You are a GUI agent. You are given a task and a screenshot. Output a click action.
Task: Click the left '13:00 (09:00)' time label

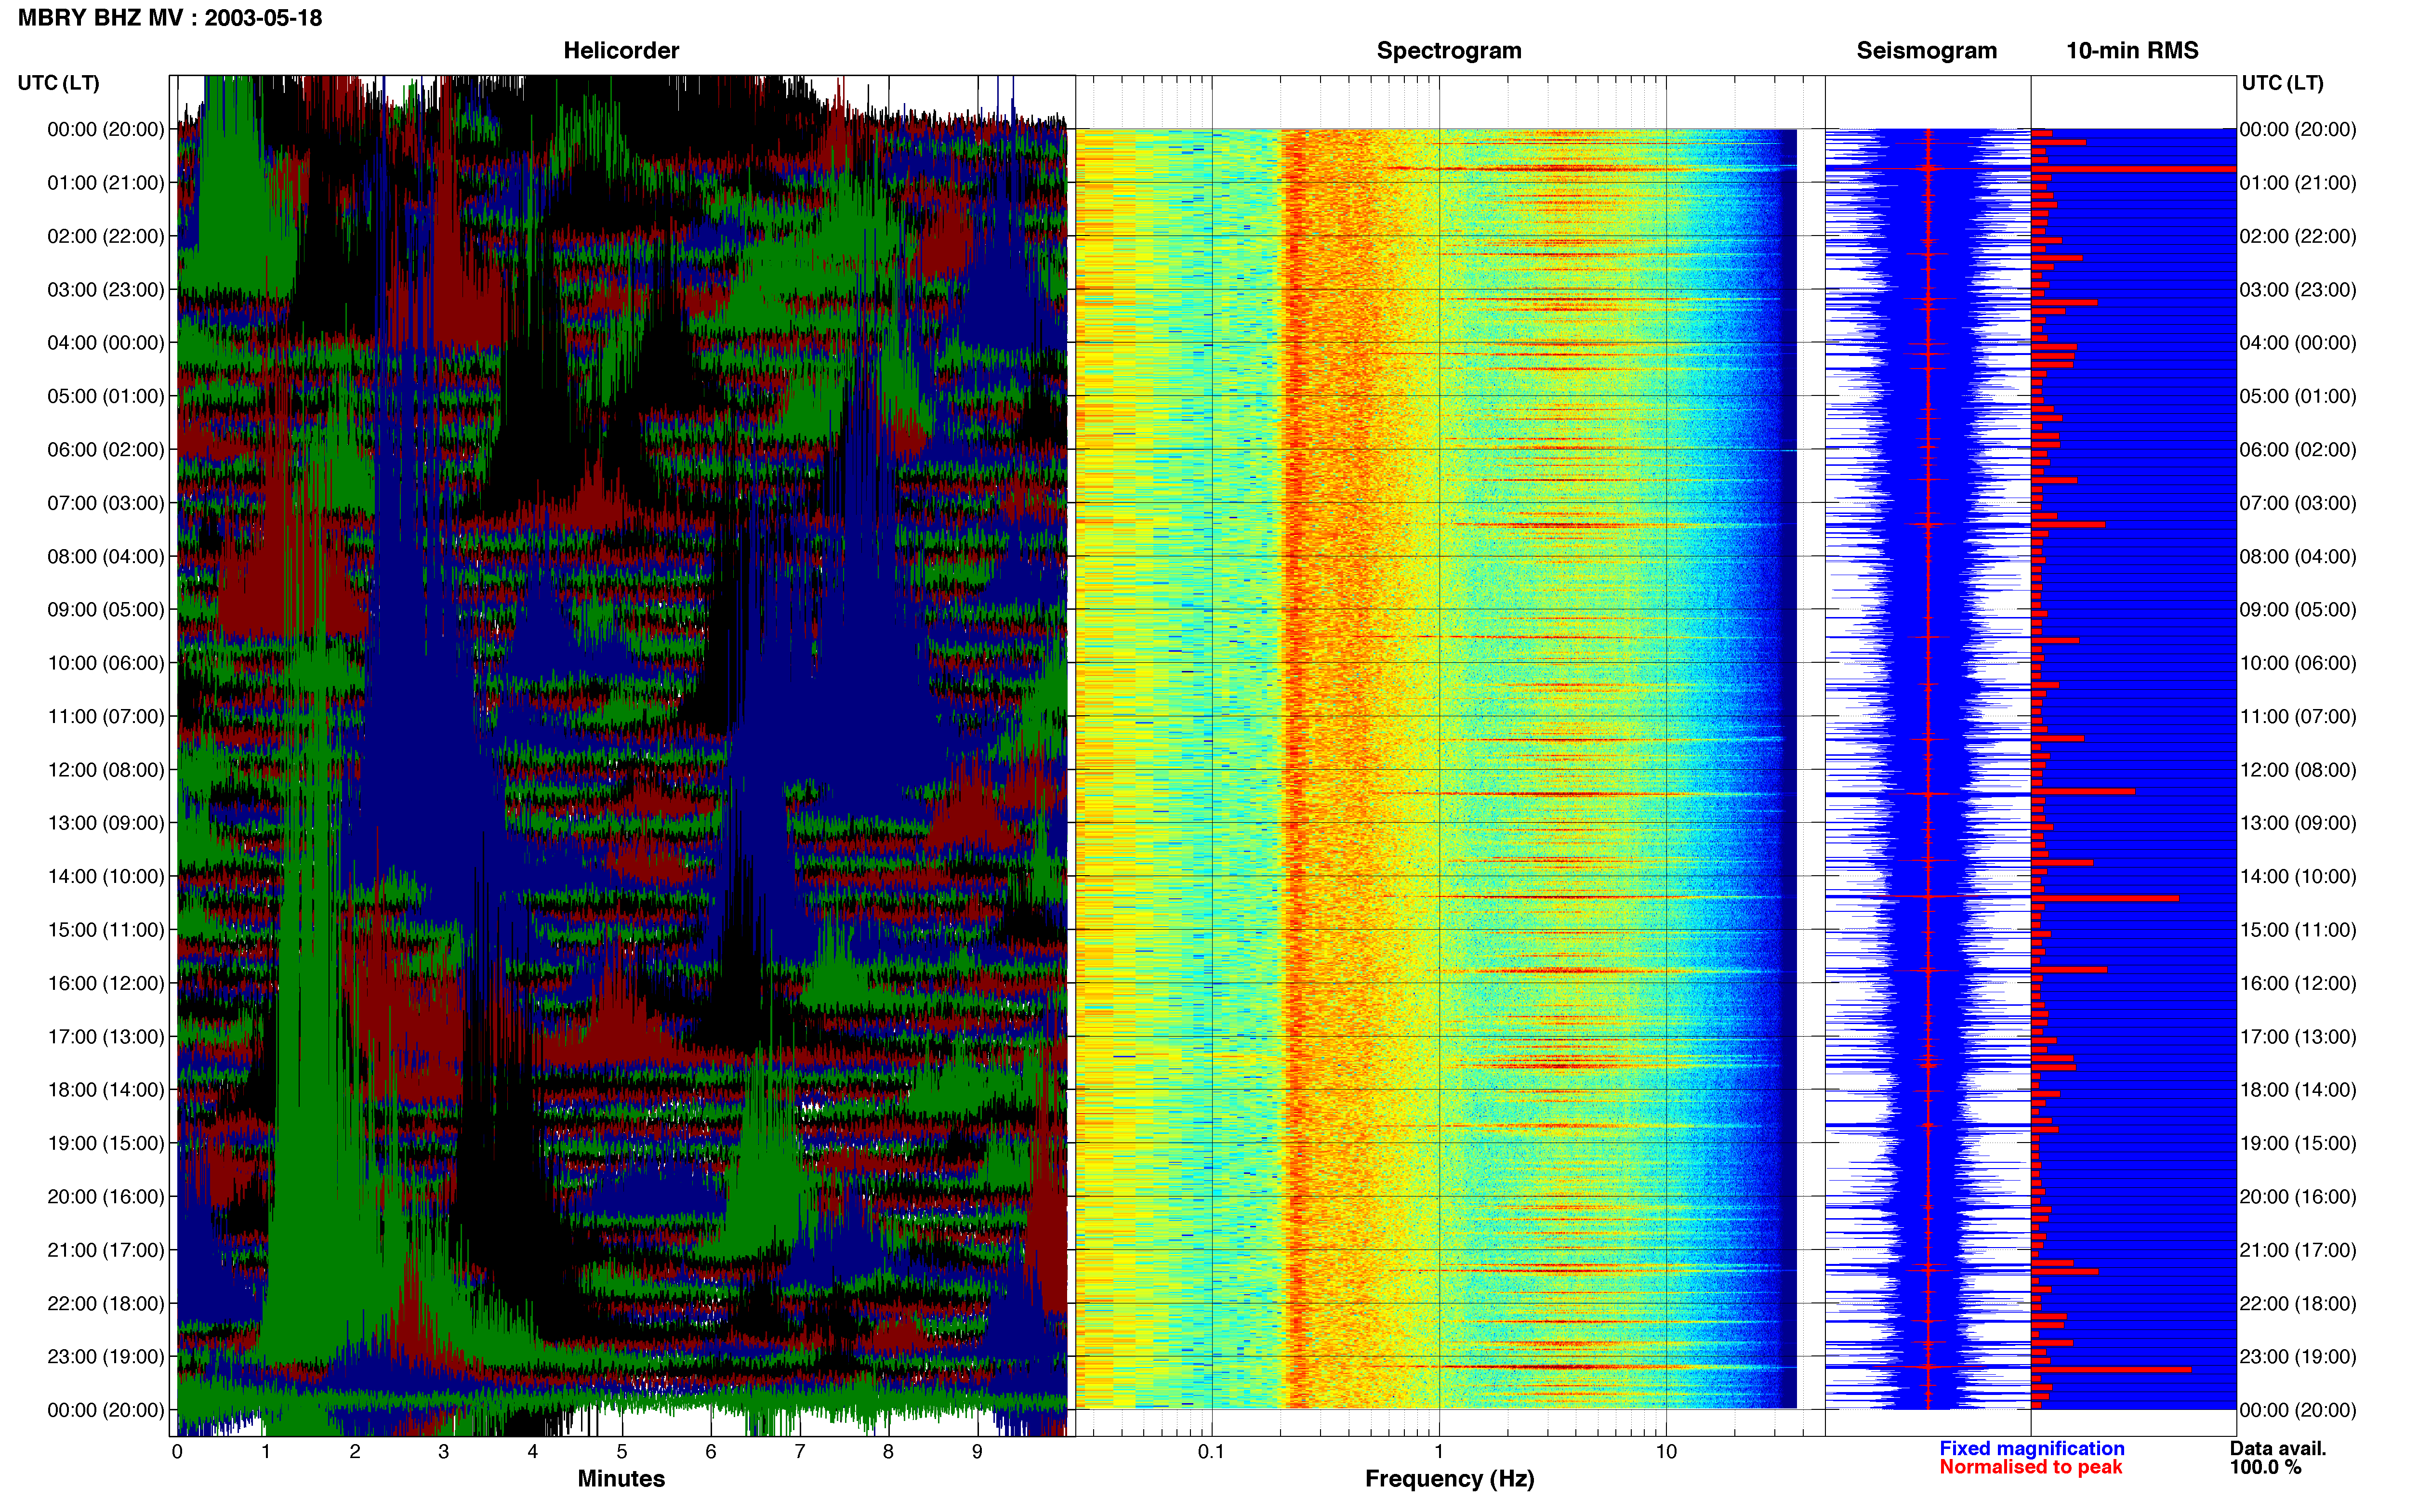tap(106, 823)
